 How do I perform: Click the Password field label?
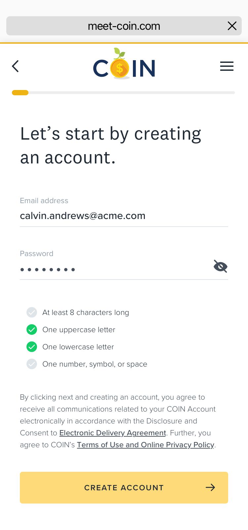[x=36, y=253]
